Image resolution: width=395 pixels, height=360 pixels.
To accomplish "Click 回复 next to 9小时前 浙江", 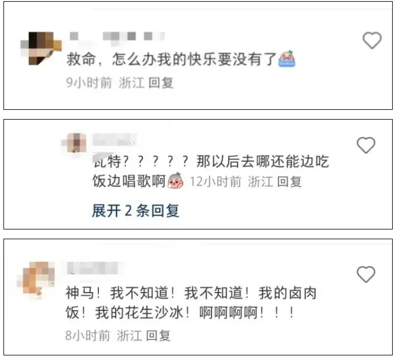I will (161, 83).
